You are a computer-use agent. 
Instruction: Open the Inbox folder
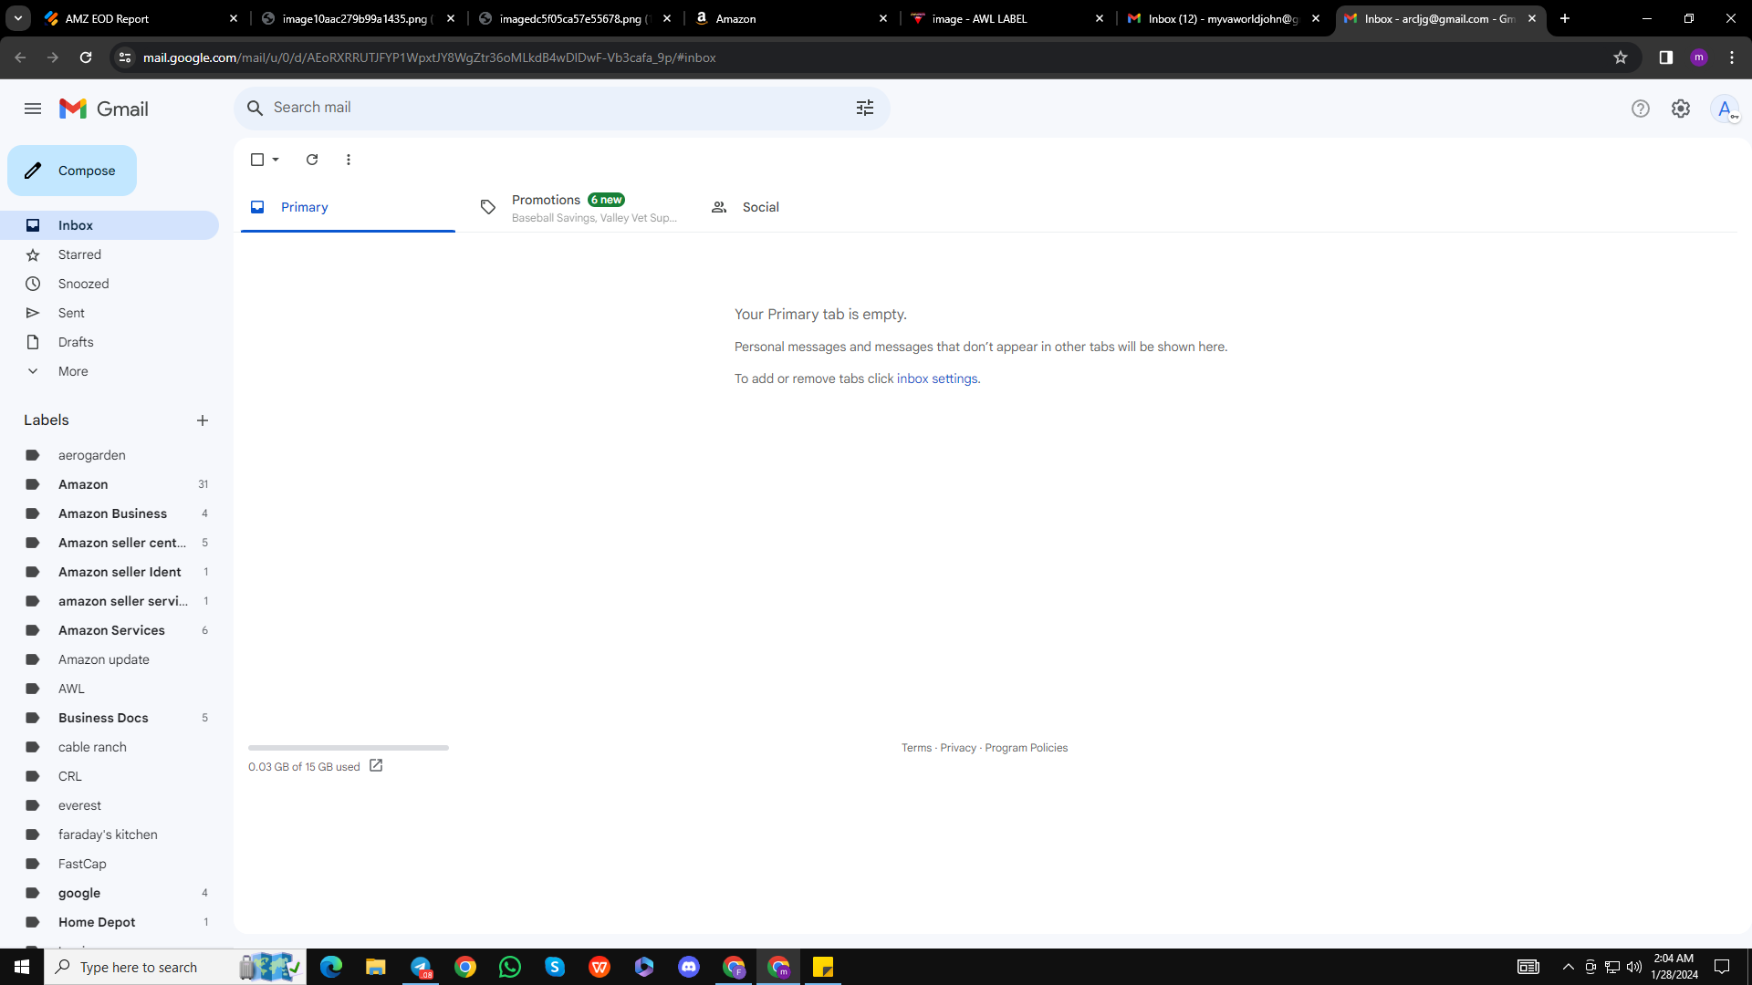coord(109,225)
